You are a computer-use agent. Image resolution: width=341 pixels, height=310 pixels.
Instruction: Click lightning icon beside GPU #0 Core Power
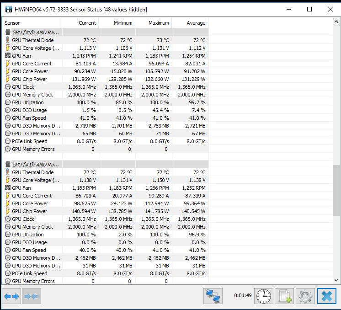pyautogui.click(x=8, y=71)
